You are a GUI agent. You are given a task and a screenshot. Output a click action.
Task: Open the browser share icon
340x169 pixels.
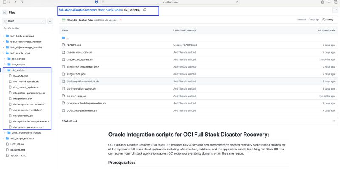[x=323, y=2]
